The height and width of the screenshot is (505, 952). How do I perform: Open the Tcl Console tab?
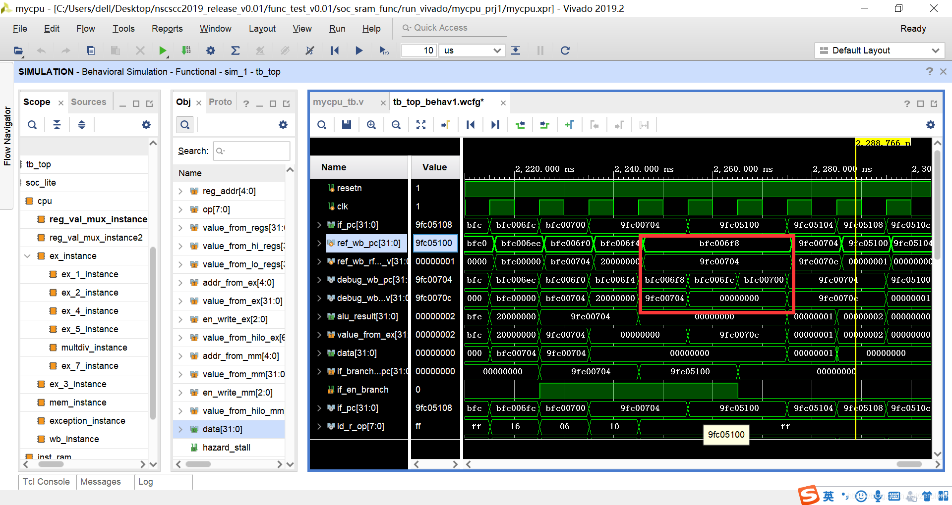coord(46,482)
